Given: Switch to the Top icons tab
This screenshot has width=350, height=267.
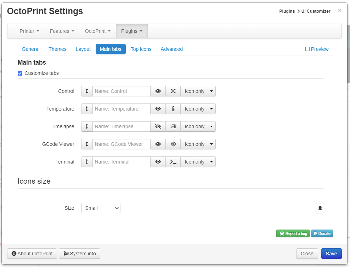Looking at the screenshot, I should coord(141,49).
